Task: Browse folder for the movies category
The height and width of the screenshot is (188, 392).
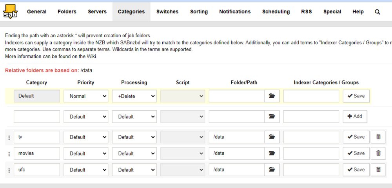Action: 272,153
